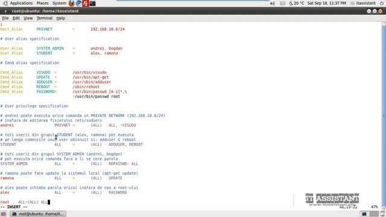Minimize the terminal window
This screenshot has height=217, width=386.
[x=369, y=11]
